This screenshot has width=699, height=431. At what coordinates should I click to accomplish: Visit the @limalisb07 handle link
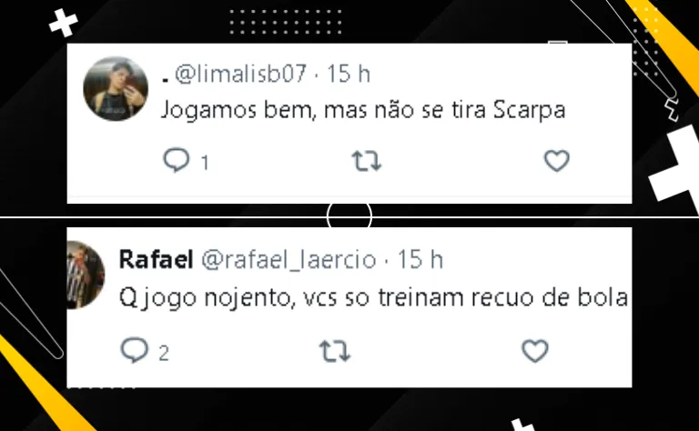coord(240,74)
